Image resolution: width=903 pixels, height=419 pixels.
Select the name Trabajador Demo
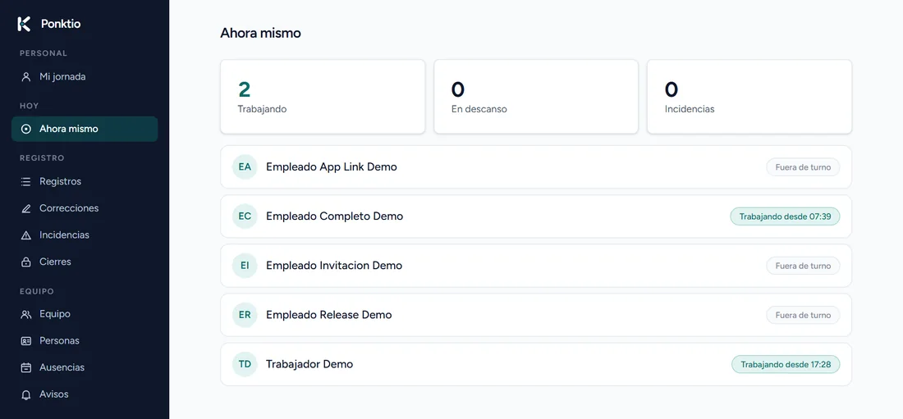309,364
